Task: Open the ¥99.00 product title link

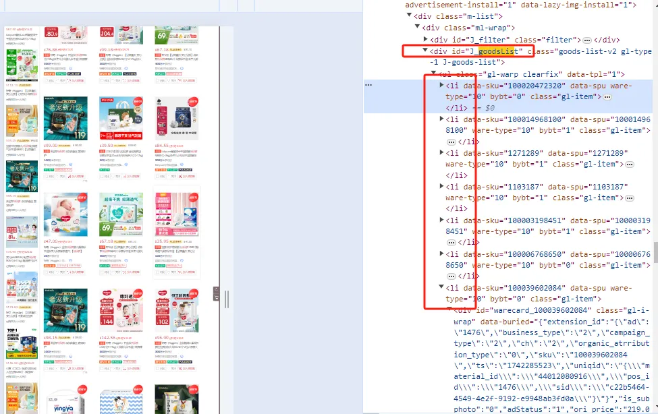Action: pos(65,154)
